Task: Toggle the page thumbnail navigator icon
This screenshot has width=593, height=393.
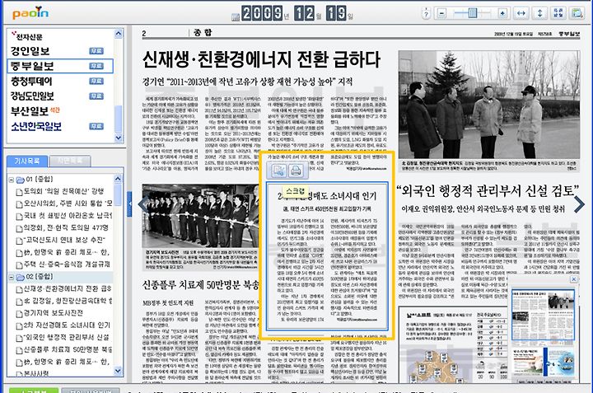Action: 577,13
